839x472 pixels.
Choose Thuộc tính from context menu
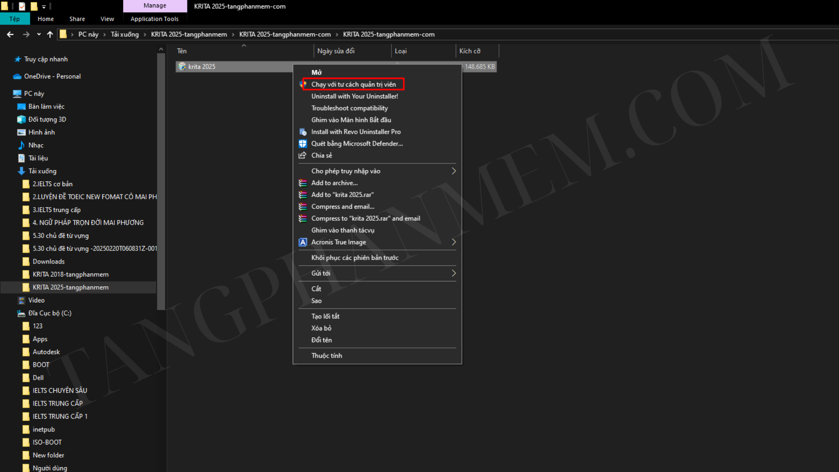coord(326,355)
